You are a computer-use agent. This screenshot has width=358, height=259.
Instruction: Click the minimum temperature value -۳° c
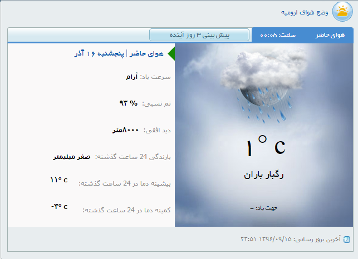click(60, 207)
